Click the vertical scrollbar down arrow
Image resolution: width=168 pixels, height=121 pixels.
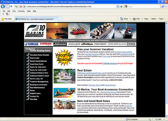click(167, 116)
